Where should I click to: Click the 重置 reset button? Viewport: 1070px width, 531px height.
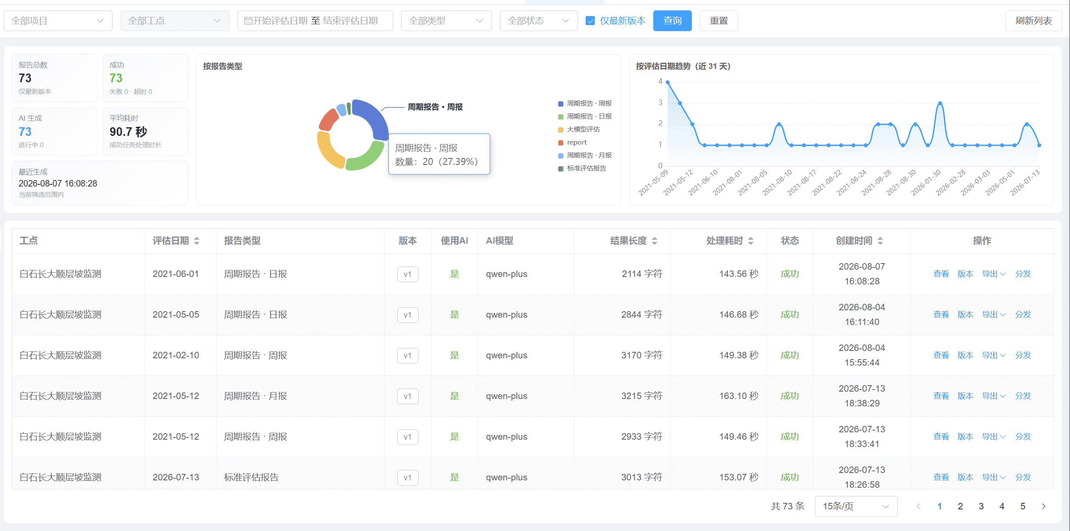pyautogui.click(x=719, y=21)
